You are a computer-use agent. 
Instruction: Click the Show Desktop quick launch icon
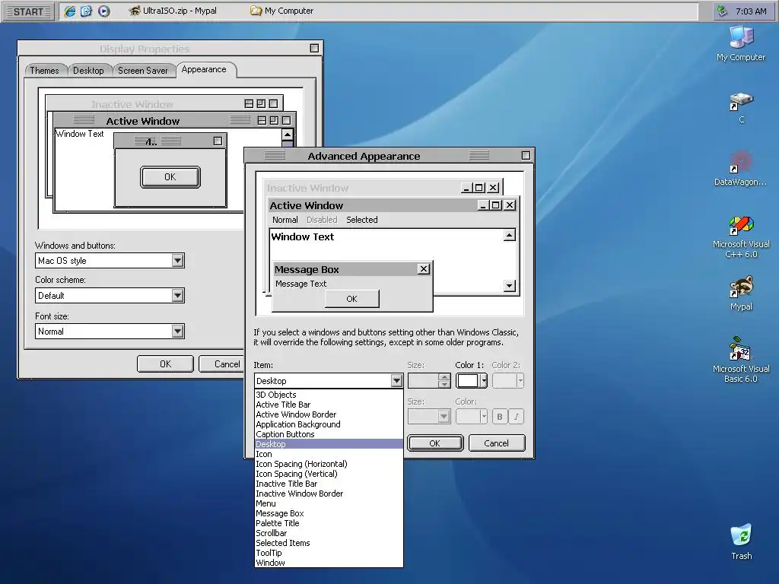tap(87, 11)
